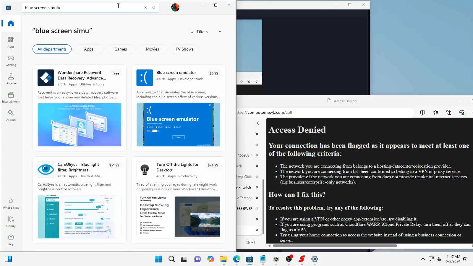Go to Gaming in the Store sidebar
The width and height of the screenshot is (473, 266).
[x=11, y=61]
